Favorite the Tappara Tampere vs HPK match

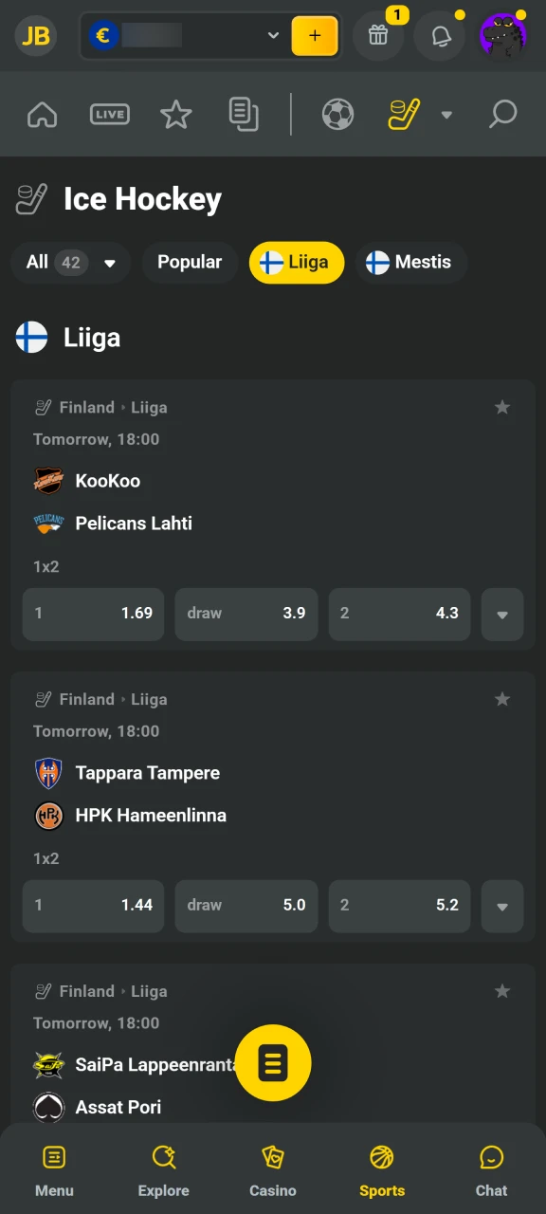click(x=502, y=699)
